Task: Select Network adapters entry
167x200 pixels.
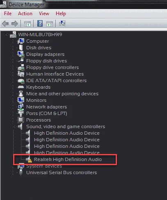Action: (46, 107)
